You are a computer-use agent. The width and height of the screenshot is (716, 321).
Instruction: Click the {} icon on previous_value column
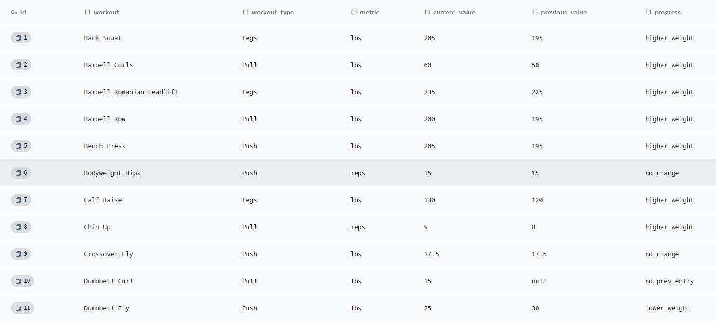point(535,12)
